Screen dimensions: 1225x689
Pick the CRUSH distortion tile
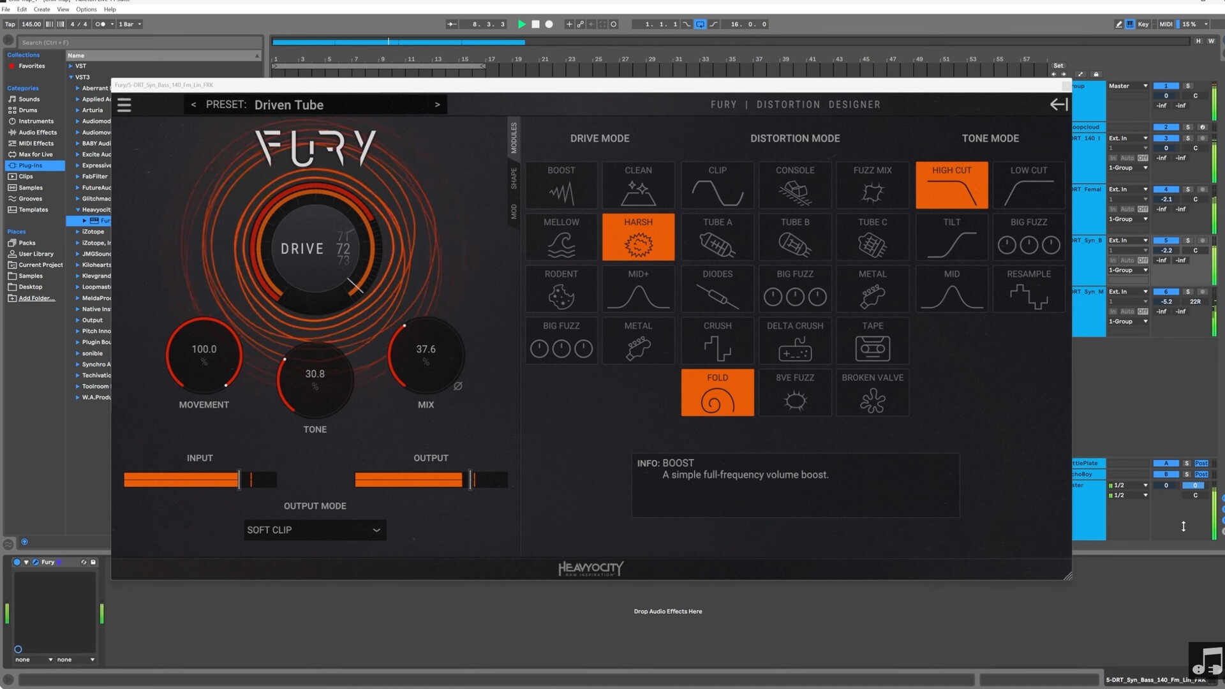click(x=717, y=340)
